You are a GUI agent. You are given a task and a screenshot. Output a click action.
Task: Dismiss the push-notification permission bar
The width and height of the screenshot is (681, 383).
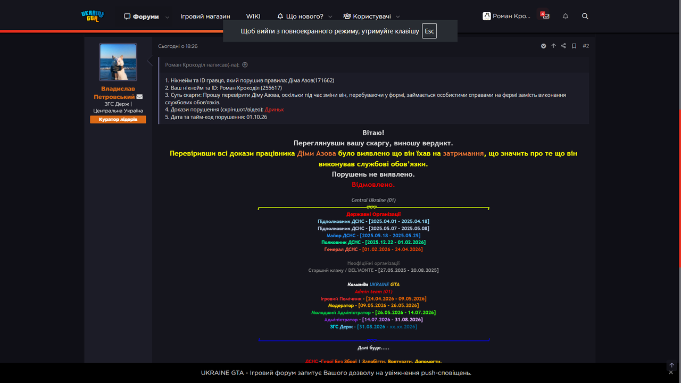point(671,373)
